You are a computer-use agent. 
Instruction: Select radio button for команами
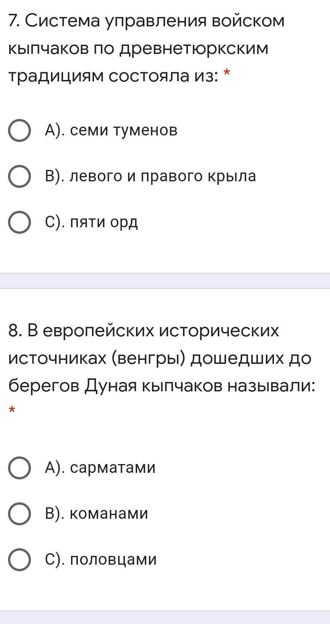pyautogui.click(x=19, y=514)
